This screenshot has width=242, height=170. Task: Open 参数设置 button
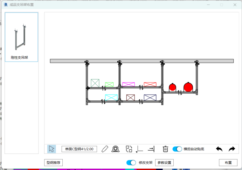point(164,163)
